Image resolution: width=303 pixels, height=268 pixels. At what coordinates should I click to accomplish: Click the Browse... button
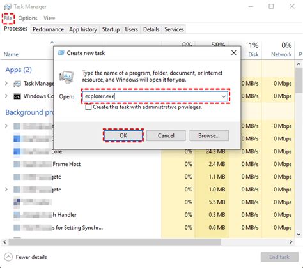(209, 135)
